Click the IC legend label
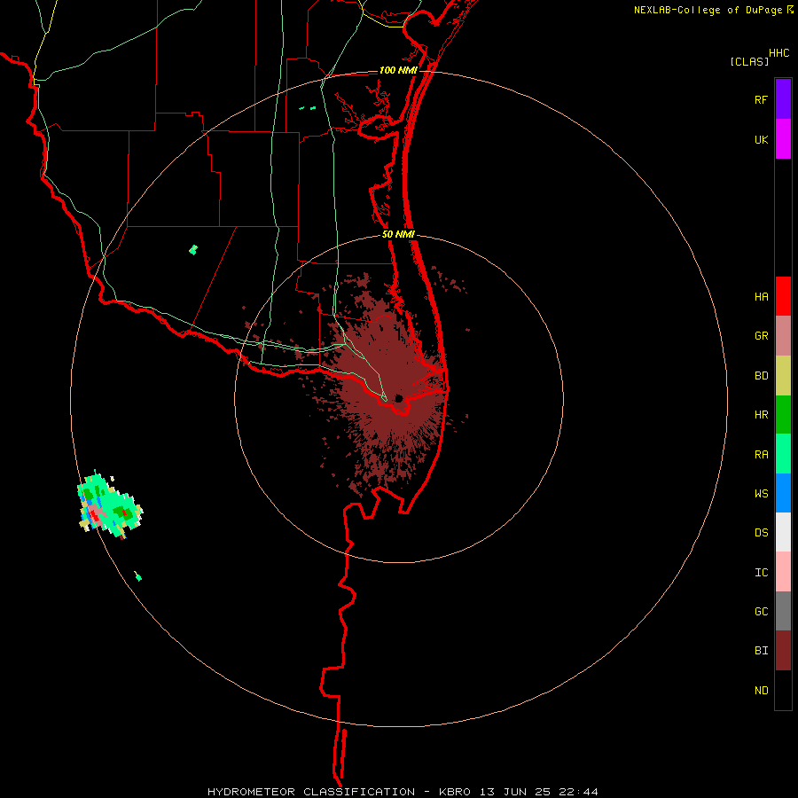The width and height of the screenshot is (798, 798). [x=761, y=573]
